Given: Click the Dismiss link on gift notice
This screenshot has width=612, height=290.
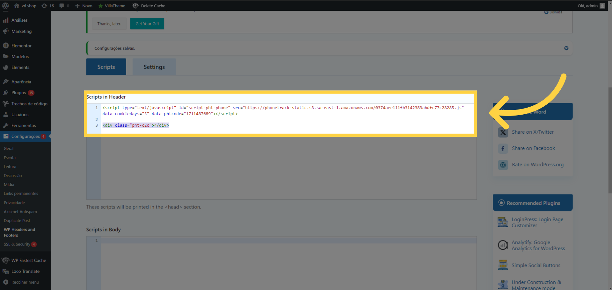Looking at the screenshot, I should [553, 12].
